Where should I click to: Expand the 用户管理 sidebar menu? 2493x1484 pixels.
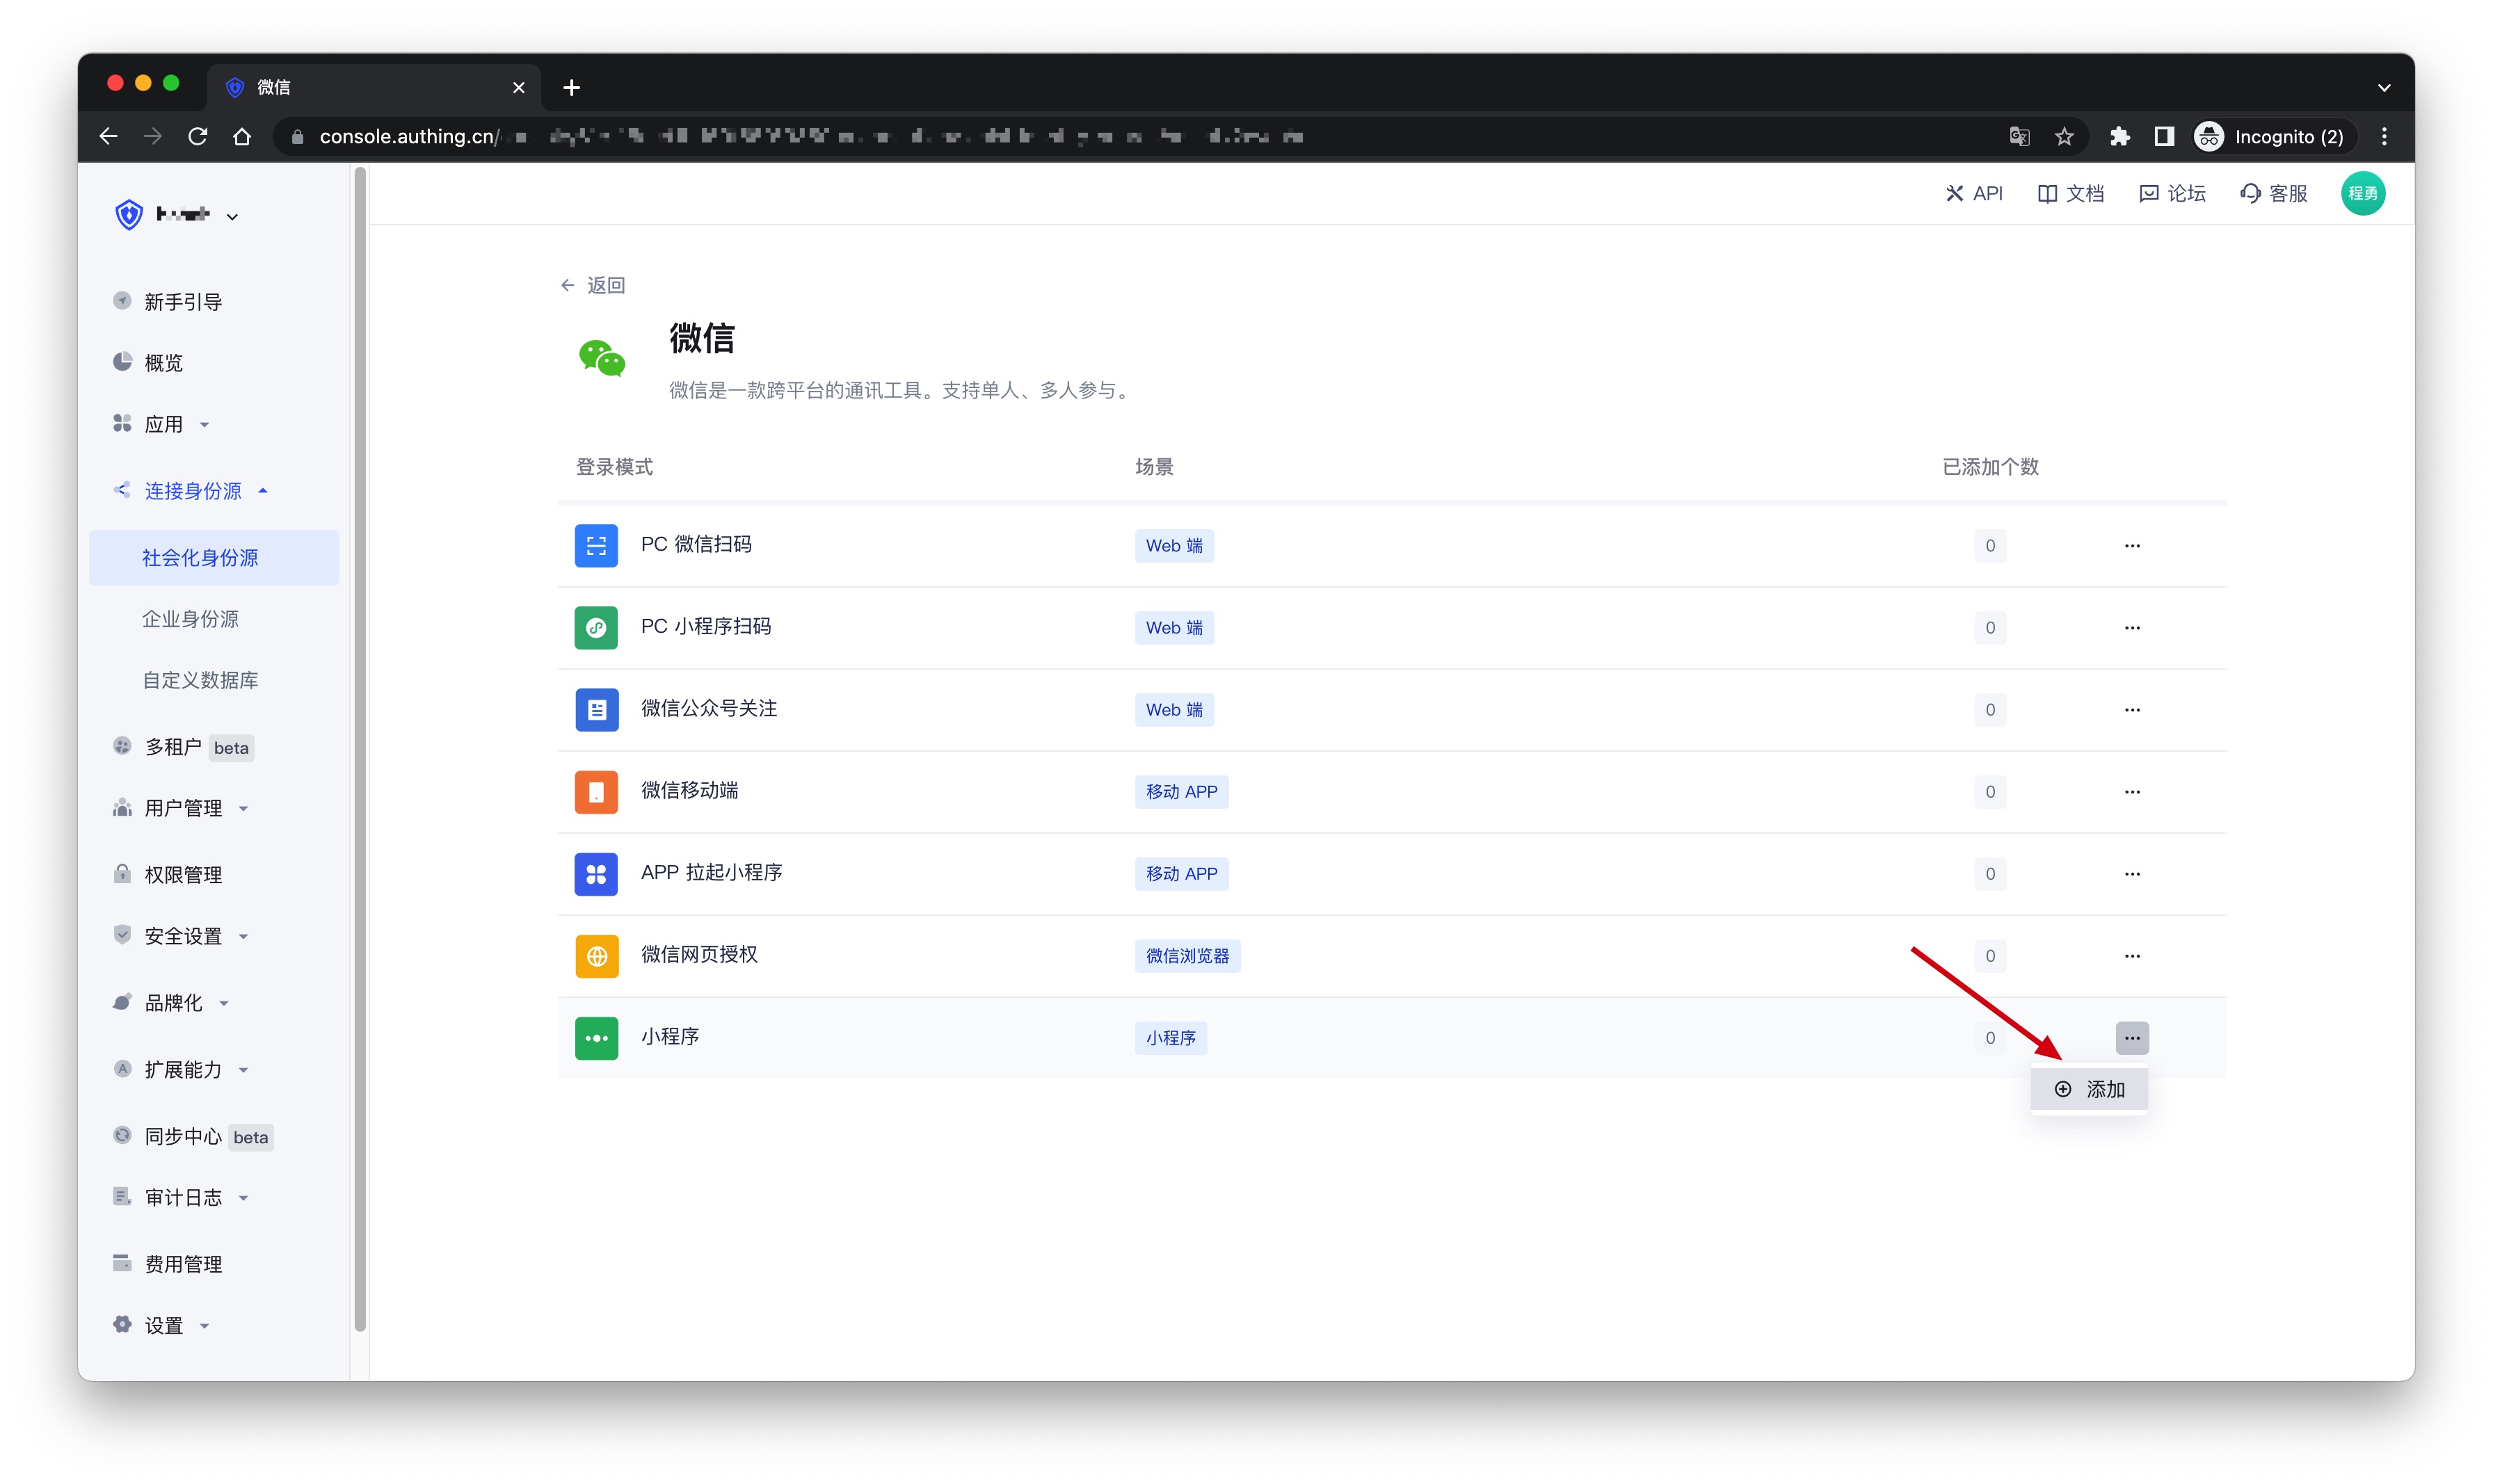[183, 808]
